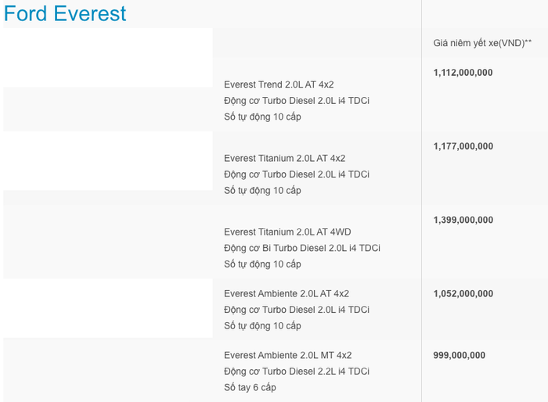This screenshot has width=548, height=402.
Task: Click the 1,052,000,000 price
Action: click(x=463, y=294)
